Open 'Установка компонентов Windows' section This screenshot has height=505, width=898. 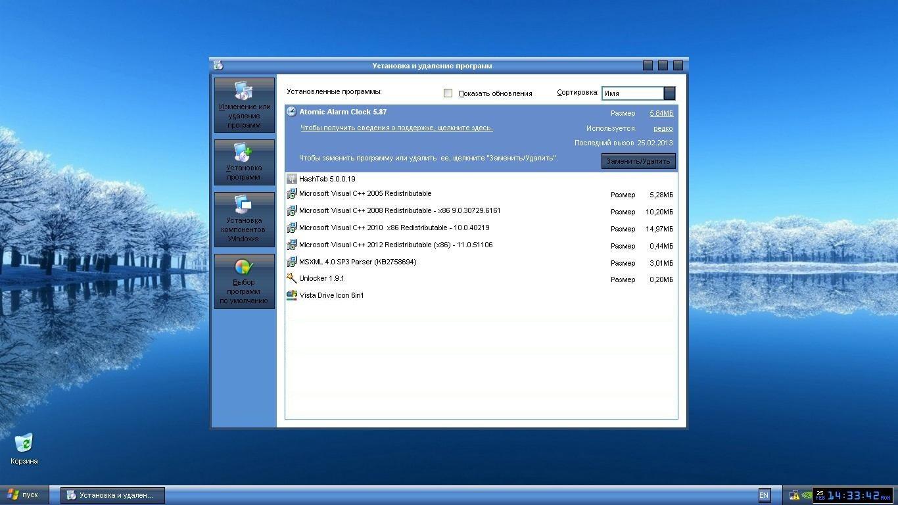tap(245, 220)
